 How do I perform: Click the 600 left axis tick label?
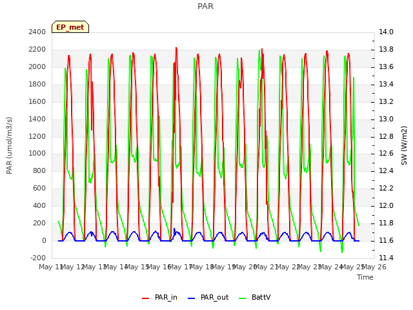point(39,188)
